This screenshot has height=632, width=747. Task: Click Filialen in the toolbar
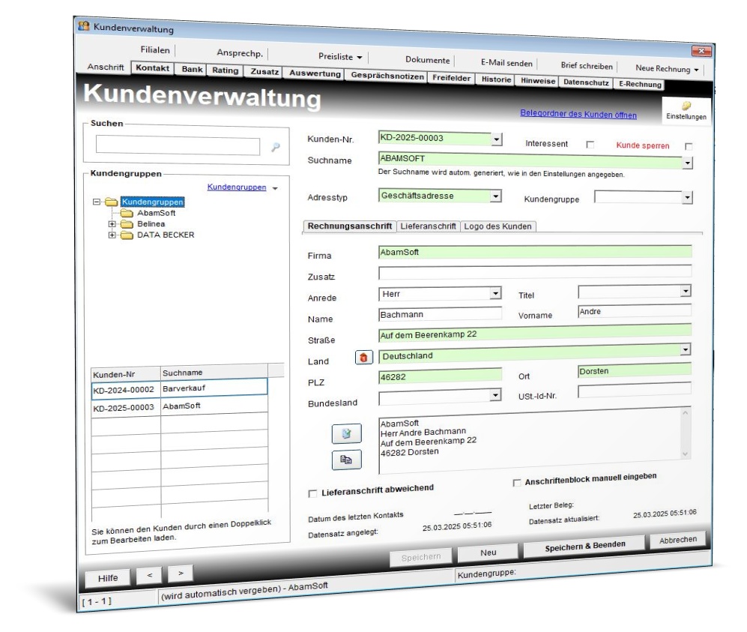tap(155, 50)
